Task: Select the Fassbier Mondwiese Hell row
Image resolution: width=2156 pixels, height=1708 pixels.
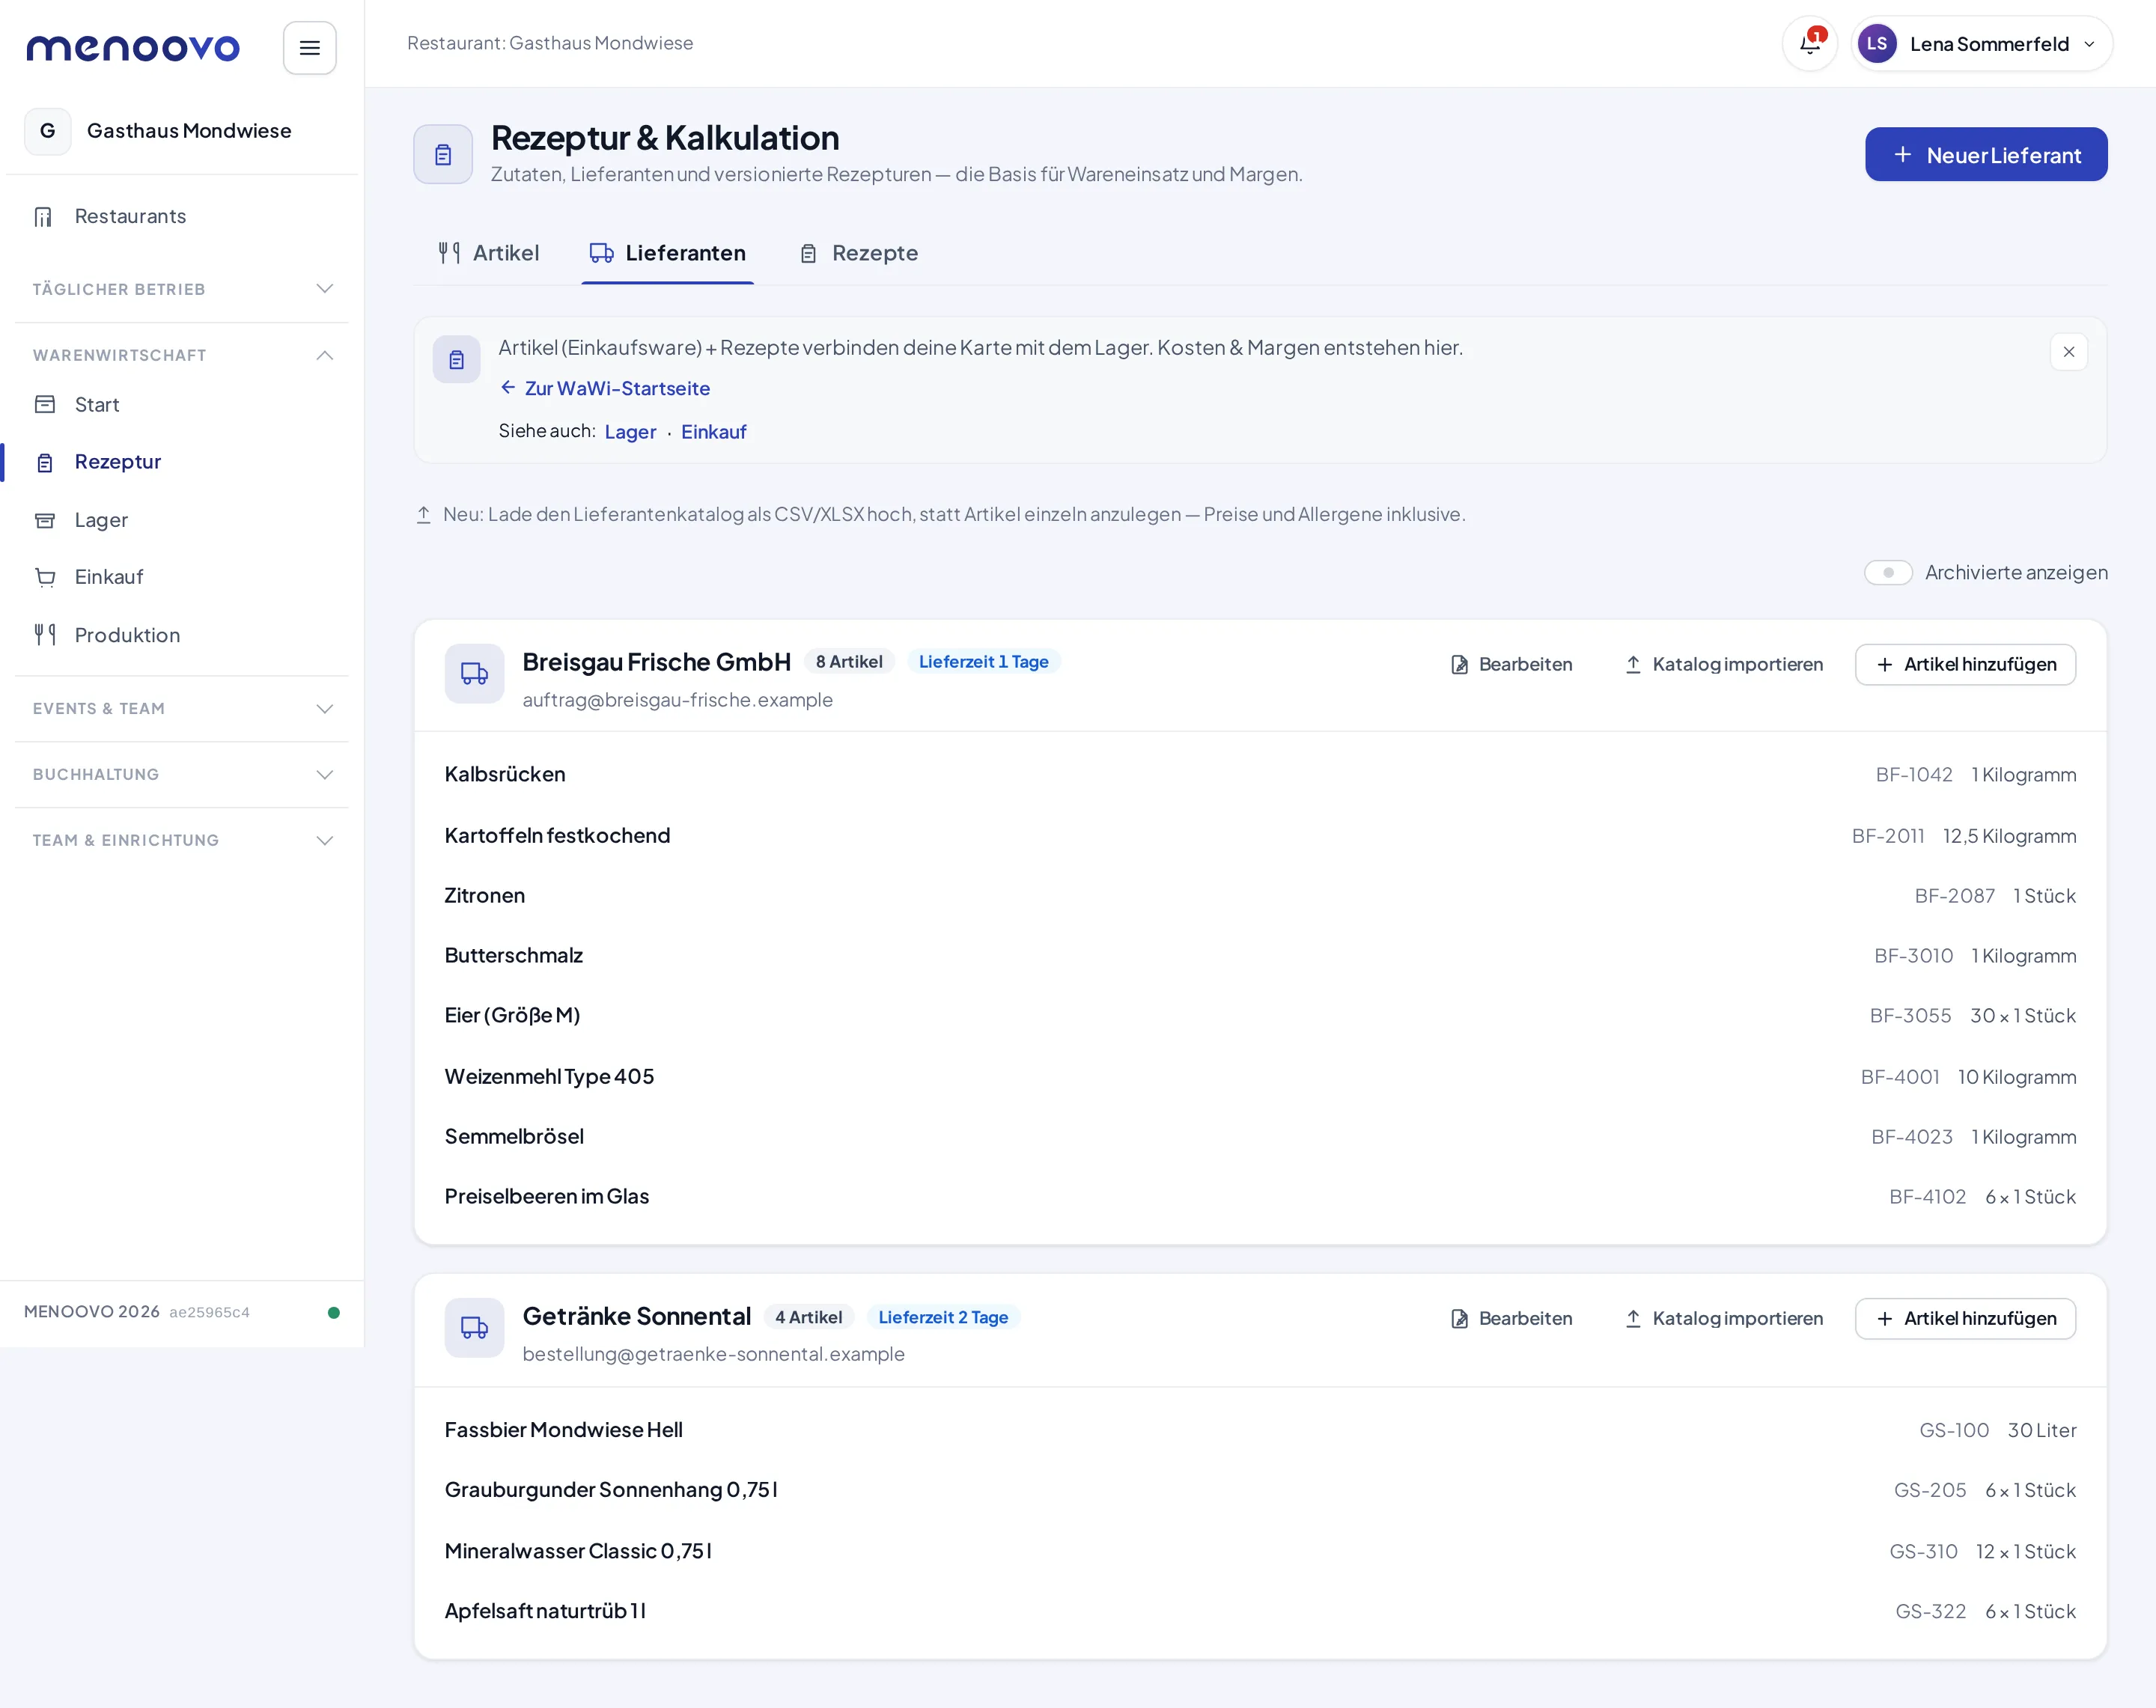Action: tap(1260, 1430)
